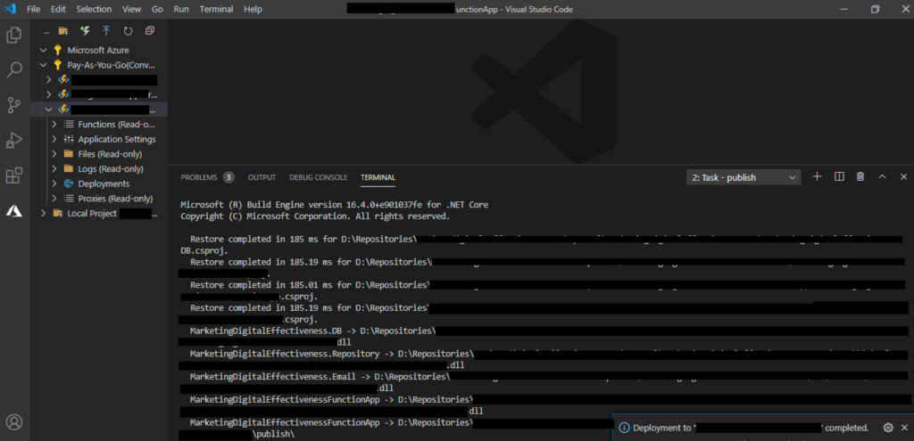Viewport: 914px width, 441px height.
Task: Open the Terminal menu
Action: coord(216,9)
